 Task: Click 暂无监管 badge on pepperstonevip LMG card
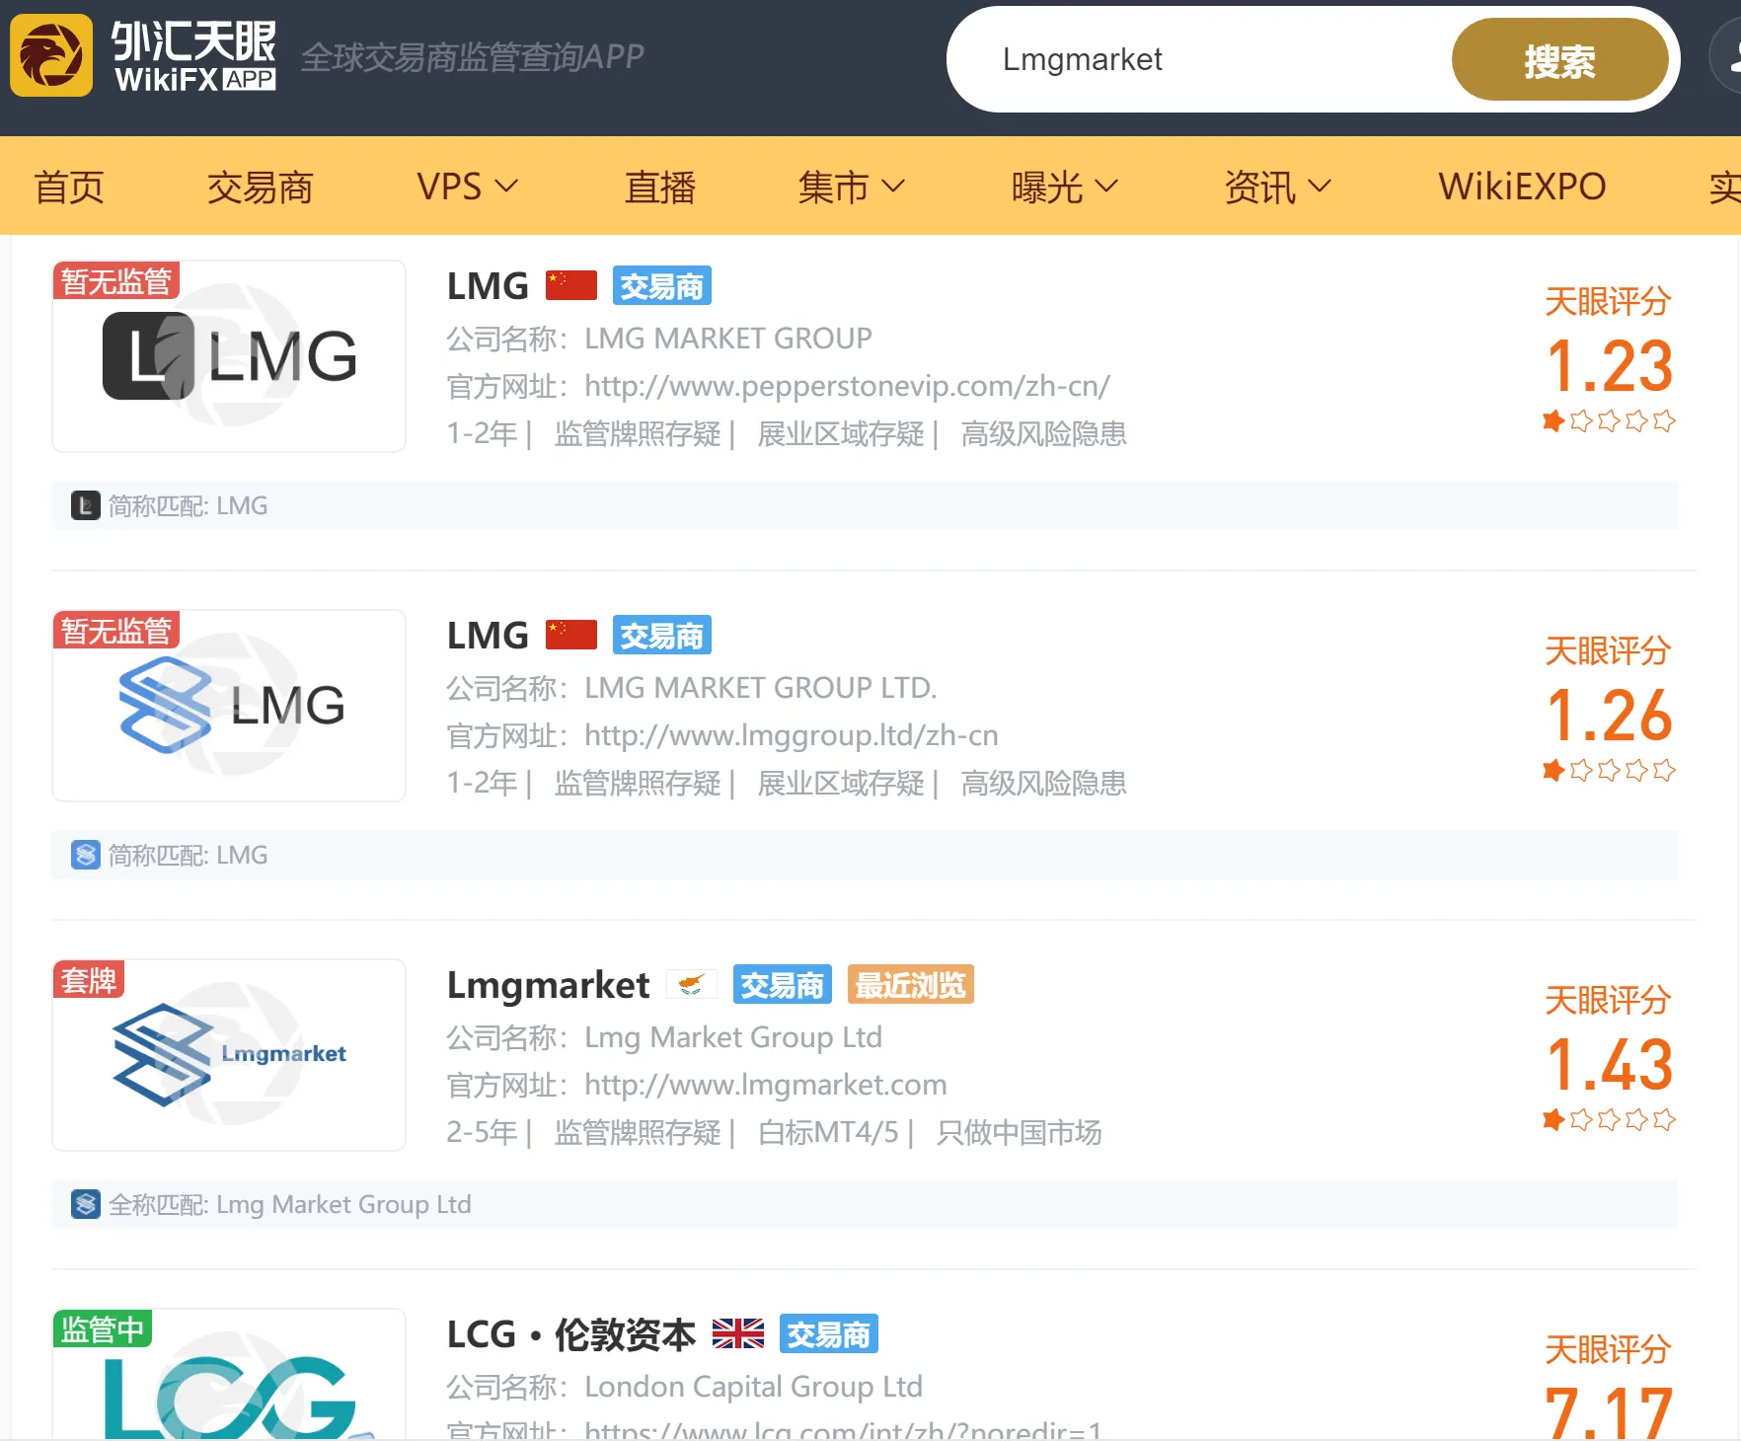coord(116,281)
